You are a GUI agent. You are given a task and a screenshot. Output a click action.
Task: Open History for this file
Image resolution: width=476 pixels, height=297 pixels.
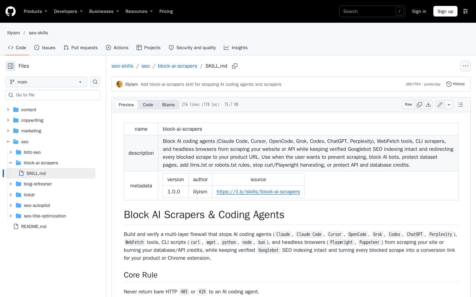(x=456, y=84)
